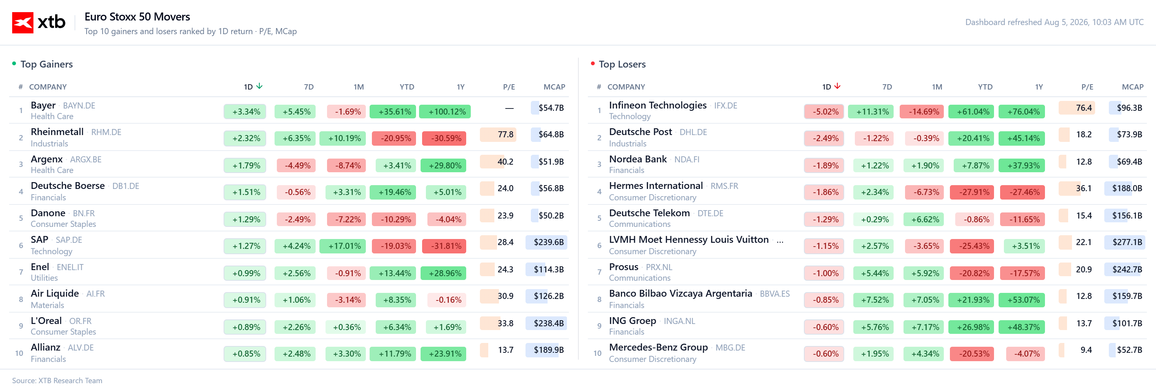Click the green dot before Top Gainers
Image resolution: width=1156 pixels, height=390 pixels.
coord(14,64)
